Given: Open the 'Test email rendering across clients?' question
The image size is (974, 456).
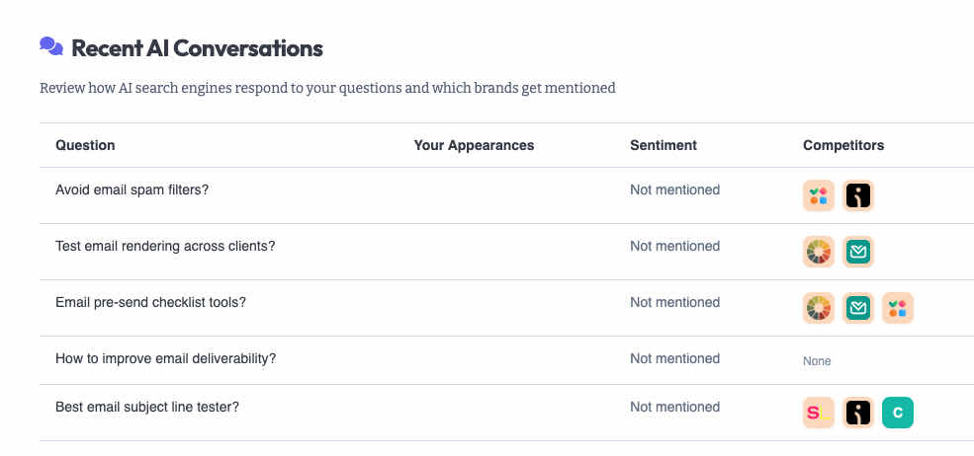Looking at the screenshot, I should pyautogui.click(x=165, y=246).
